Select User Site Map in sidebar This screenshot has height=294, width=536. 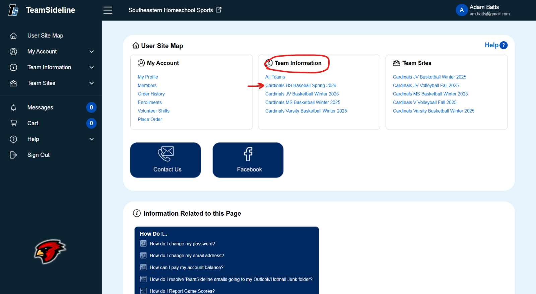45,35
